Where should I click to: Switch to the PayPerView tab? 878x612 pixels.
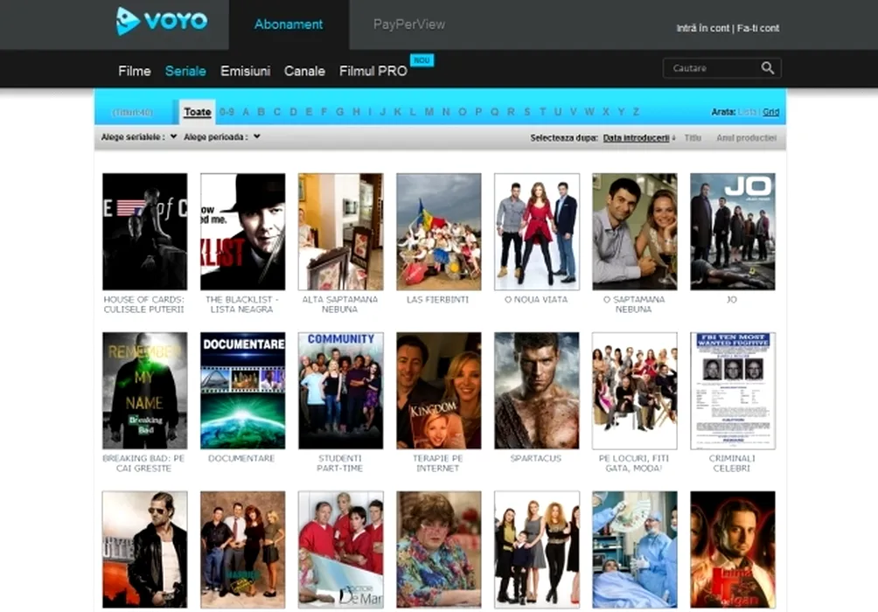click(408, 24)
